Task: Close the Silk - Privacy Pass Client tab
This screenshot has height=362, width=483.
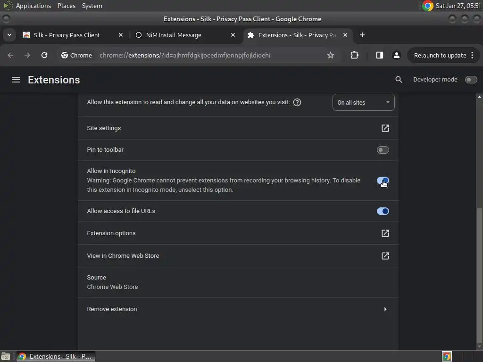Action: (121, 35)
